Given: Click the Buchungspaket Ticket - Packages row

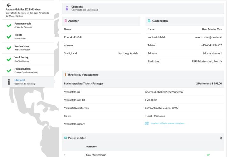Looking at the screenshot, I should tap(143, 83).
